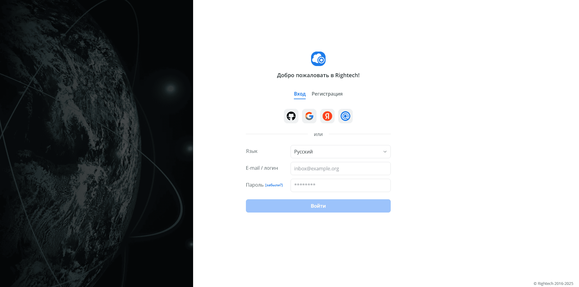Click the © Rightech 2016-2025 footer text
Viewport: 579px width, 287px height.
click(x=553, y=283)
